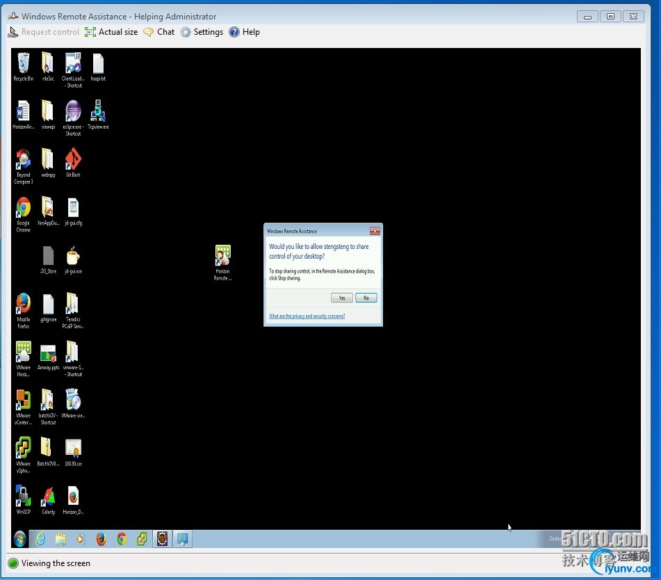Screen dimensions: 661x580
Task: Open vSphere Client from remote taskbar
Action: (142, 539)
